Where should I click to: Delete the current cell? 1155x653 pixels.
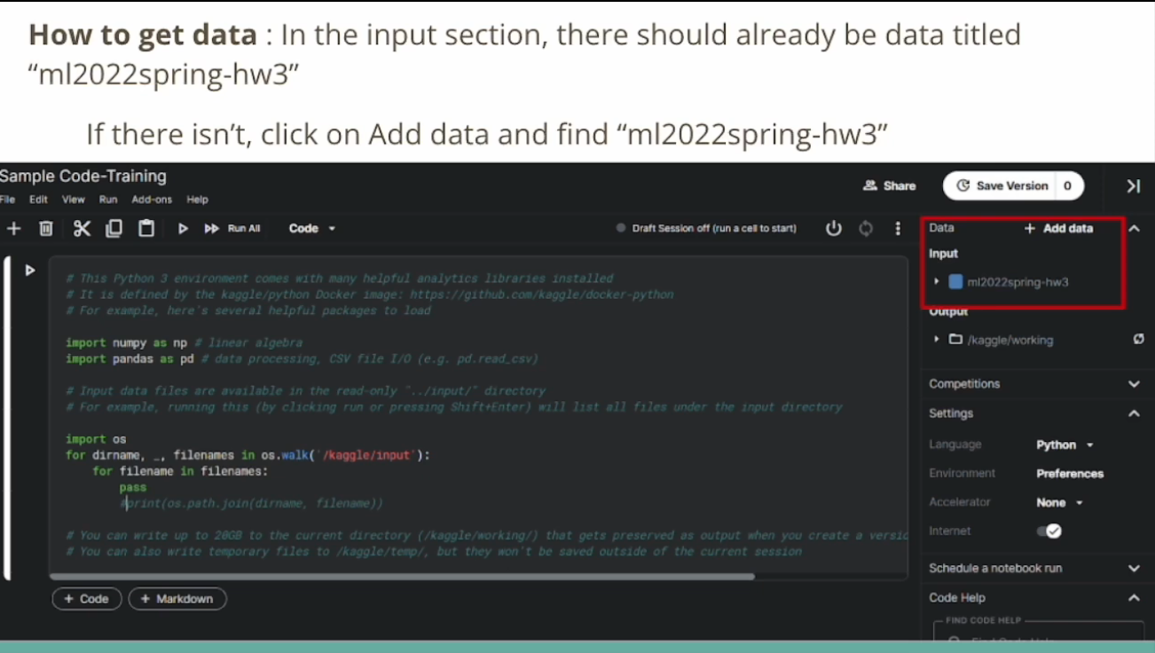tap(45, 228)
